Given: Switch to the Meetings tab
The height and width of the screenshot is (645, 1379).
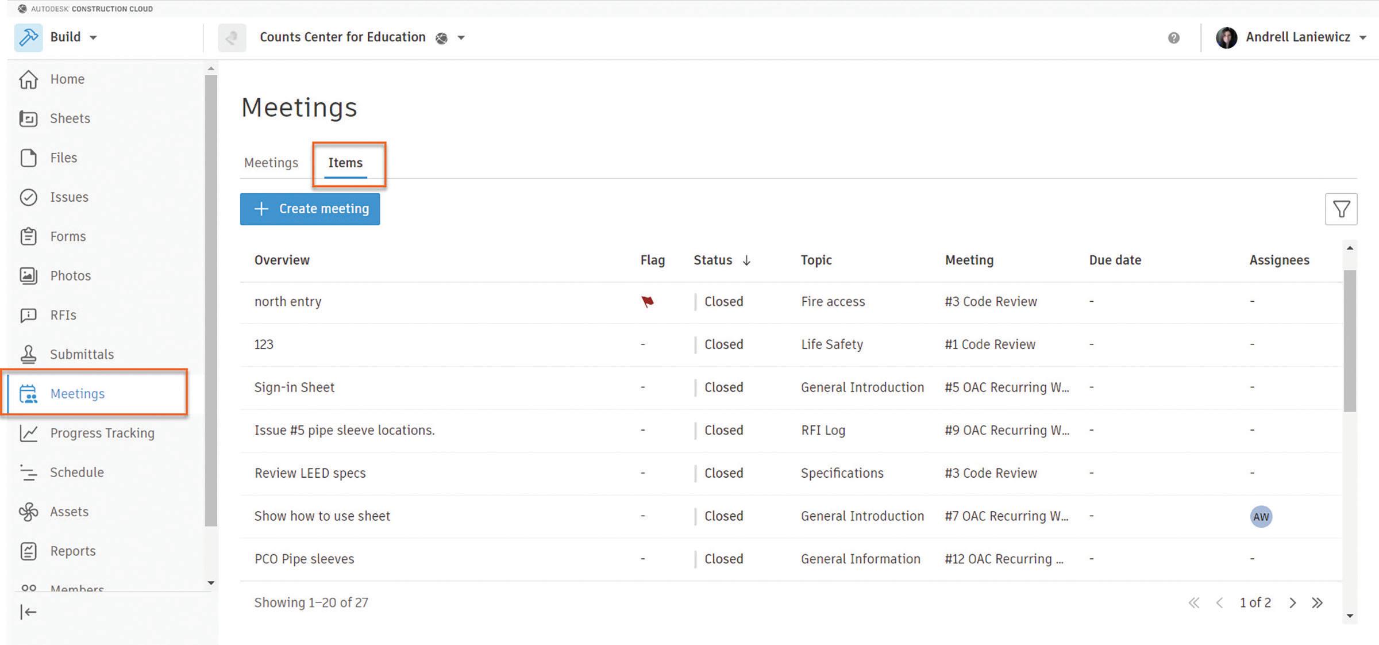Looking at the screenshot, I should click(271, 163).
